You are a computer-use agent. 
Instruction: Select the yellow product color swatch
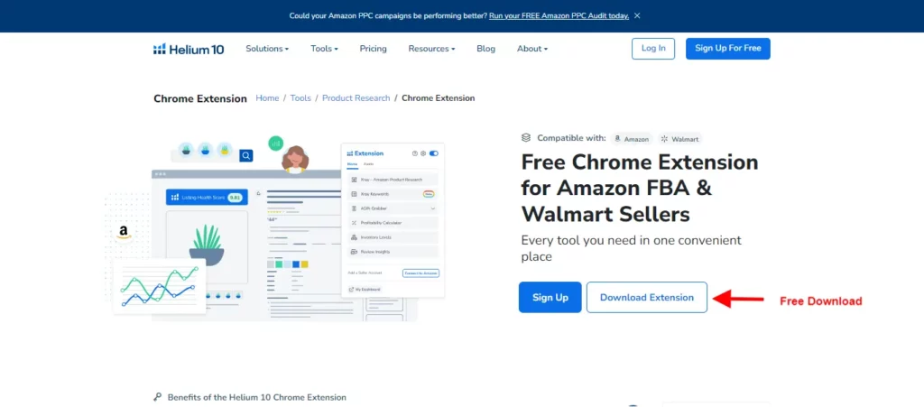(x=305, y=264)
